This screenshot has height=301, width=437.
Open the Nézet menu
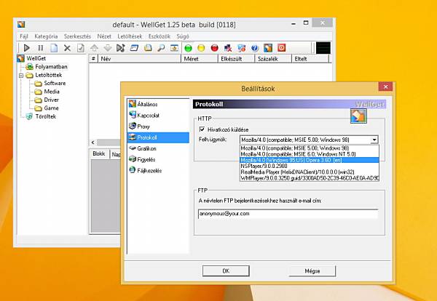(x=104, y=36)
